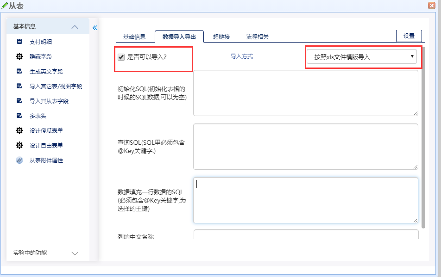Select the 隐藏字段 gear icon
Screen dimensions: 441x277
click(x=19, y=56)
